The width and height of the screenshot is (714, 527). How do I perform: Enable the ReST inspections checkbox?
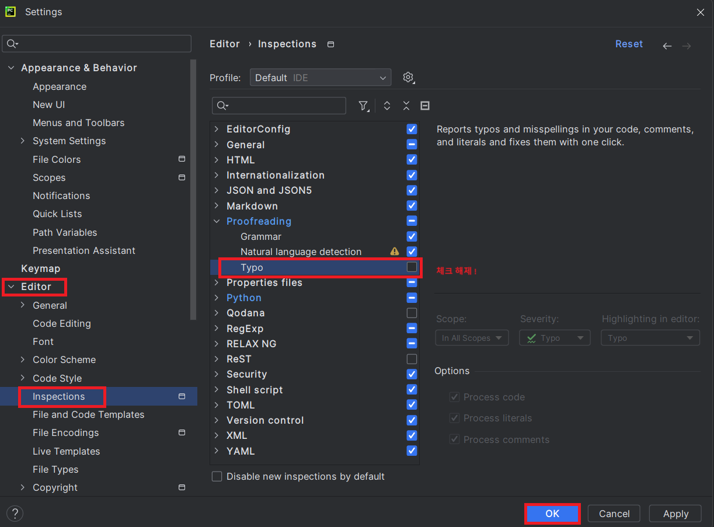[x=412, y=359]
